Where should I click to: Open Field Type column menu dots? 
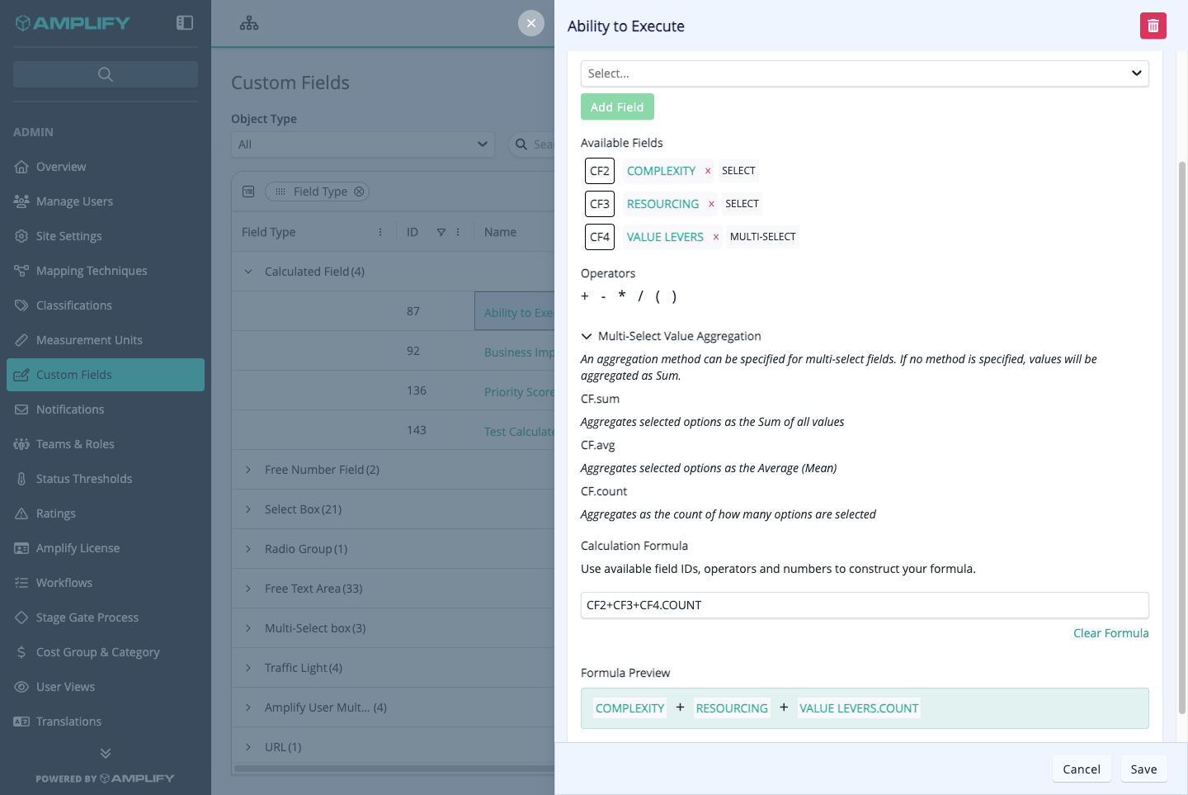pyautogui.click(x=380, y=232)
